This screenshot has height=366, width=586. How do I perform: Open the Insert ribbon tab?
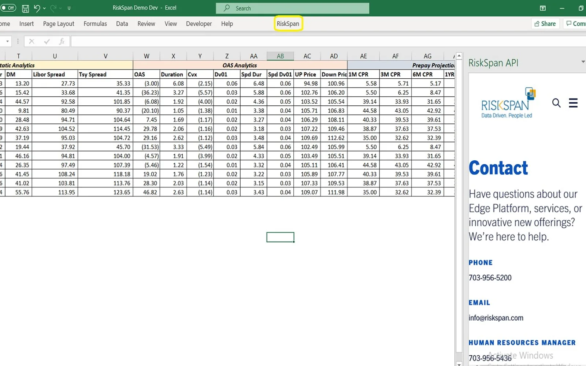point(26,24)
